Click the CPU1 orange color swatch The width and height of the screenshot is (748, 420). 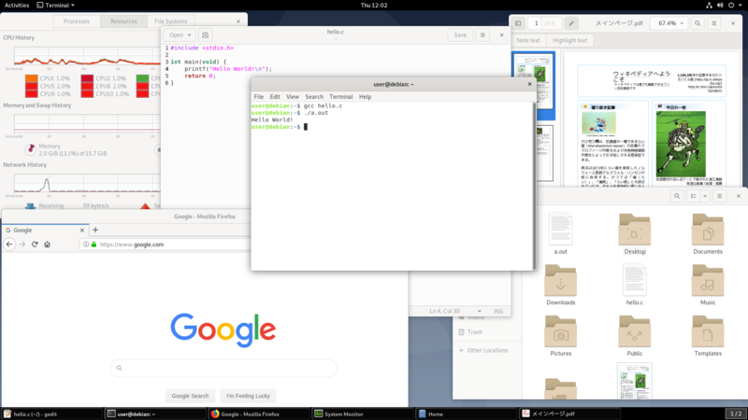[32, 78]
